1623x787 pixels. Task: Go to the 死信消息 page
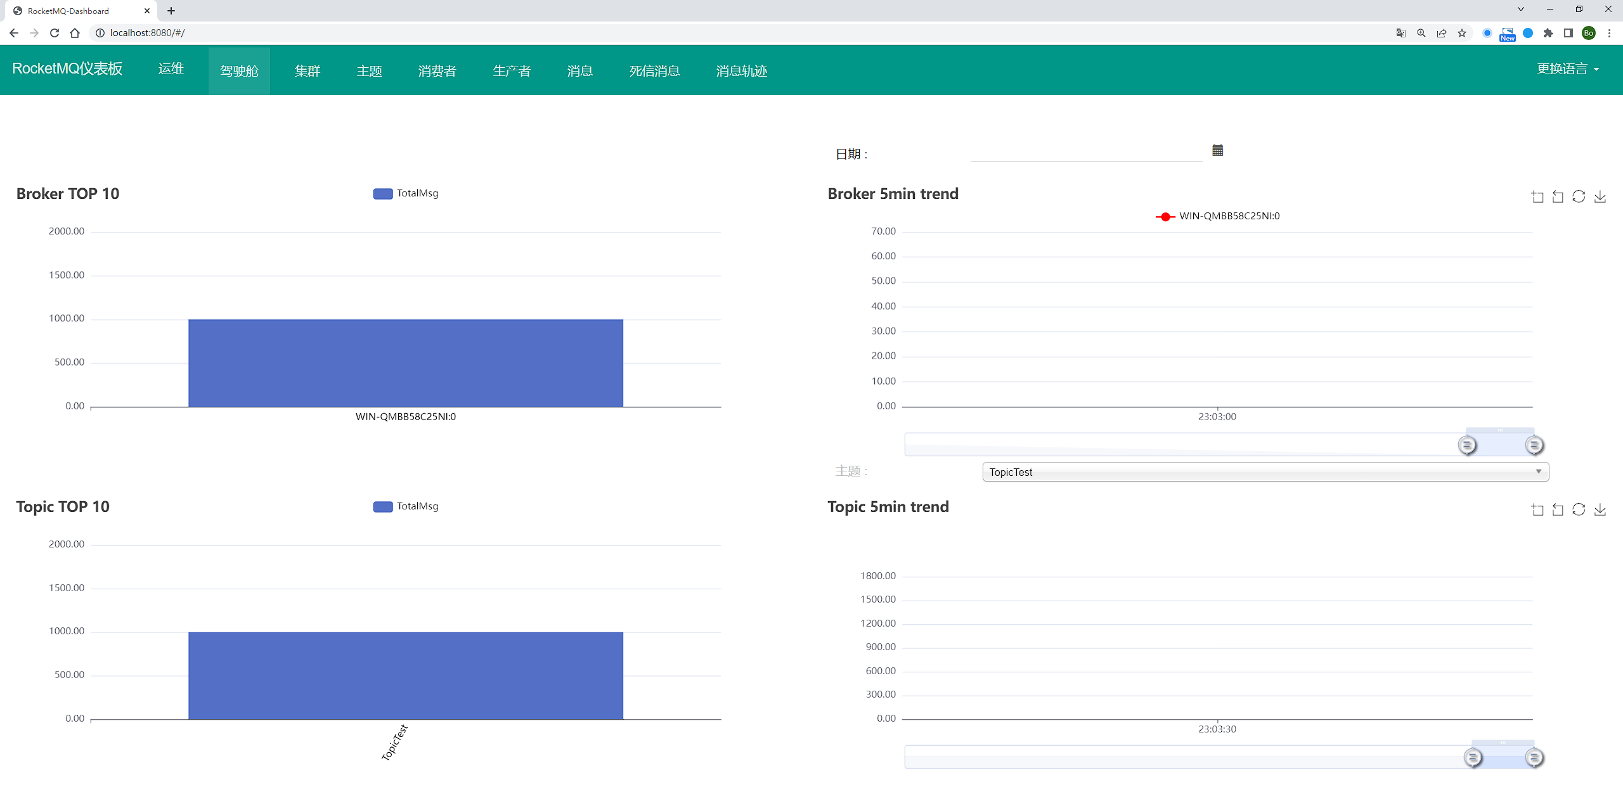point(654,70)
